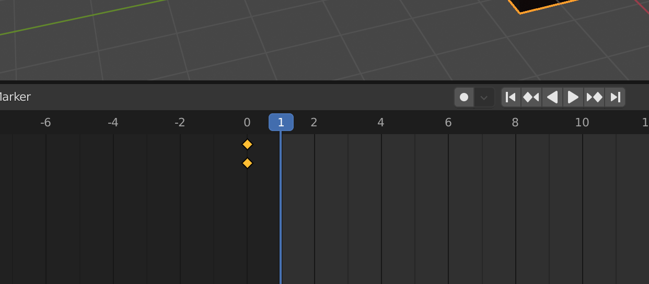Play the animation forward
The height and width of the screenshot is (284, 649).
pyautogui.click(x=573, y=97)
